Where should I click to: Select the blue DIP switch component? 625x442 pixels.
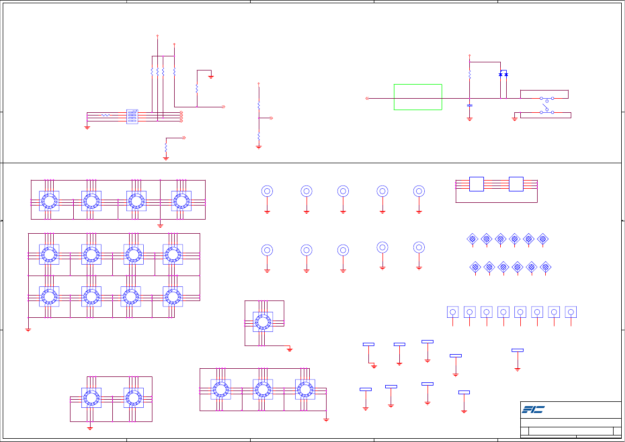(132, 117)
